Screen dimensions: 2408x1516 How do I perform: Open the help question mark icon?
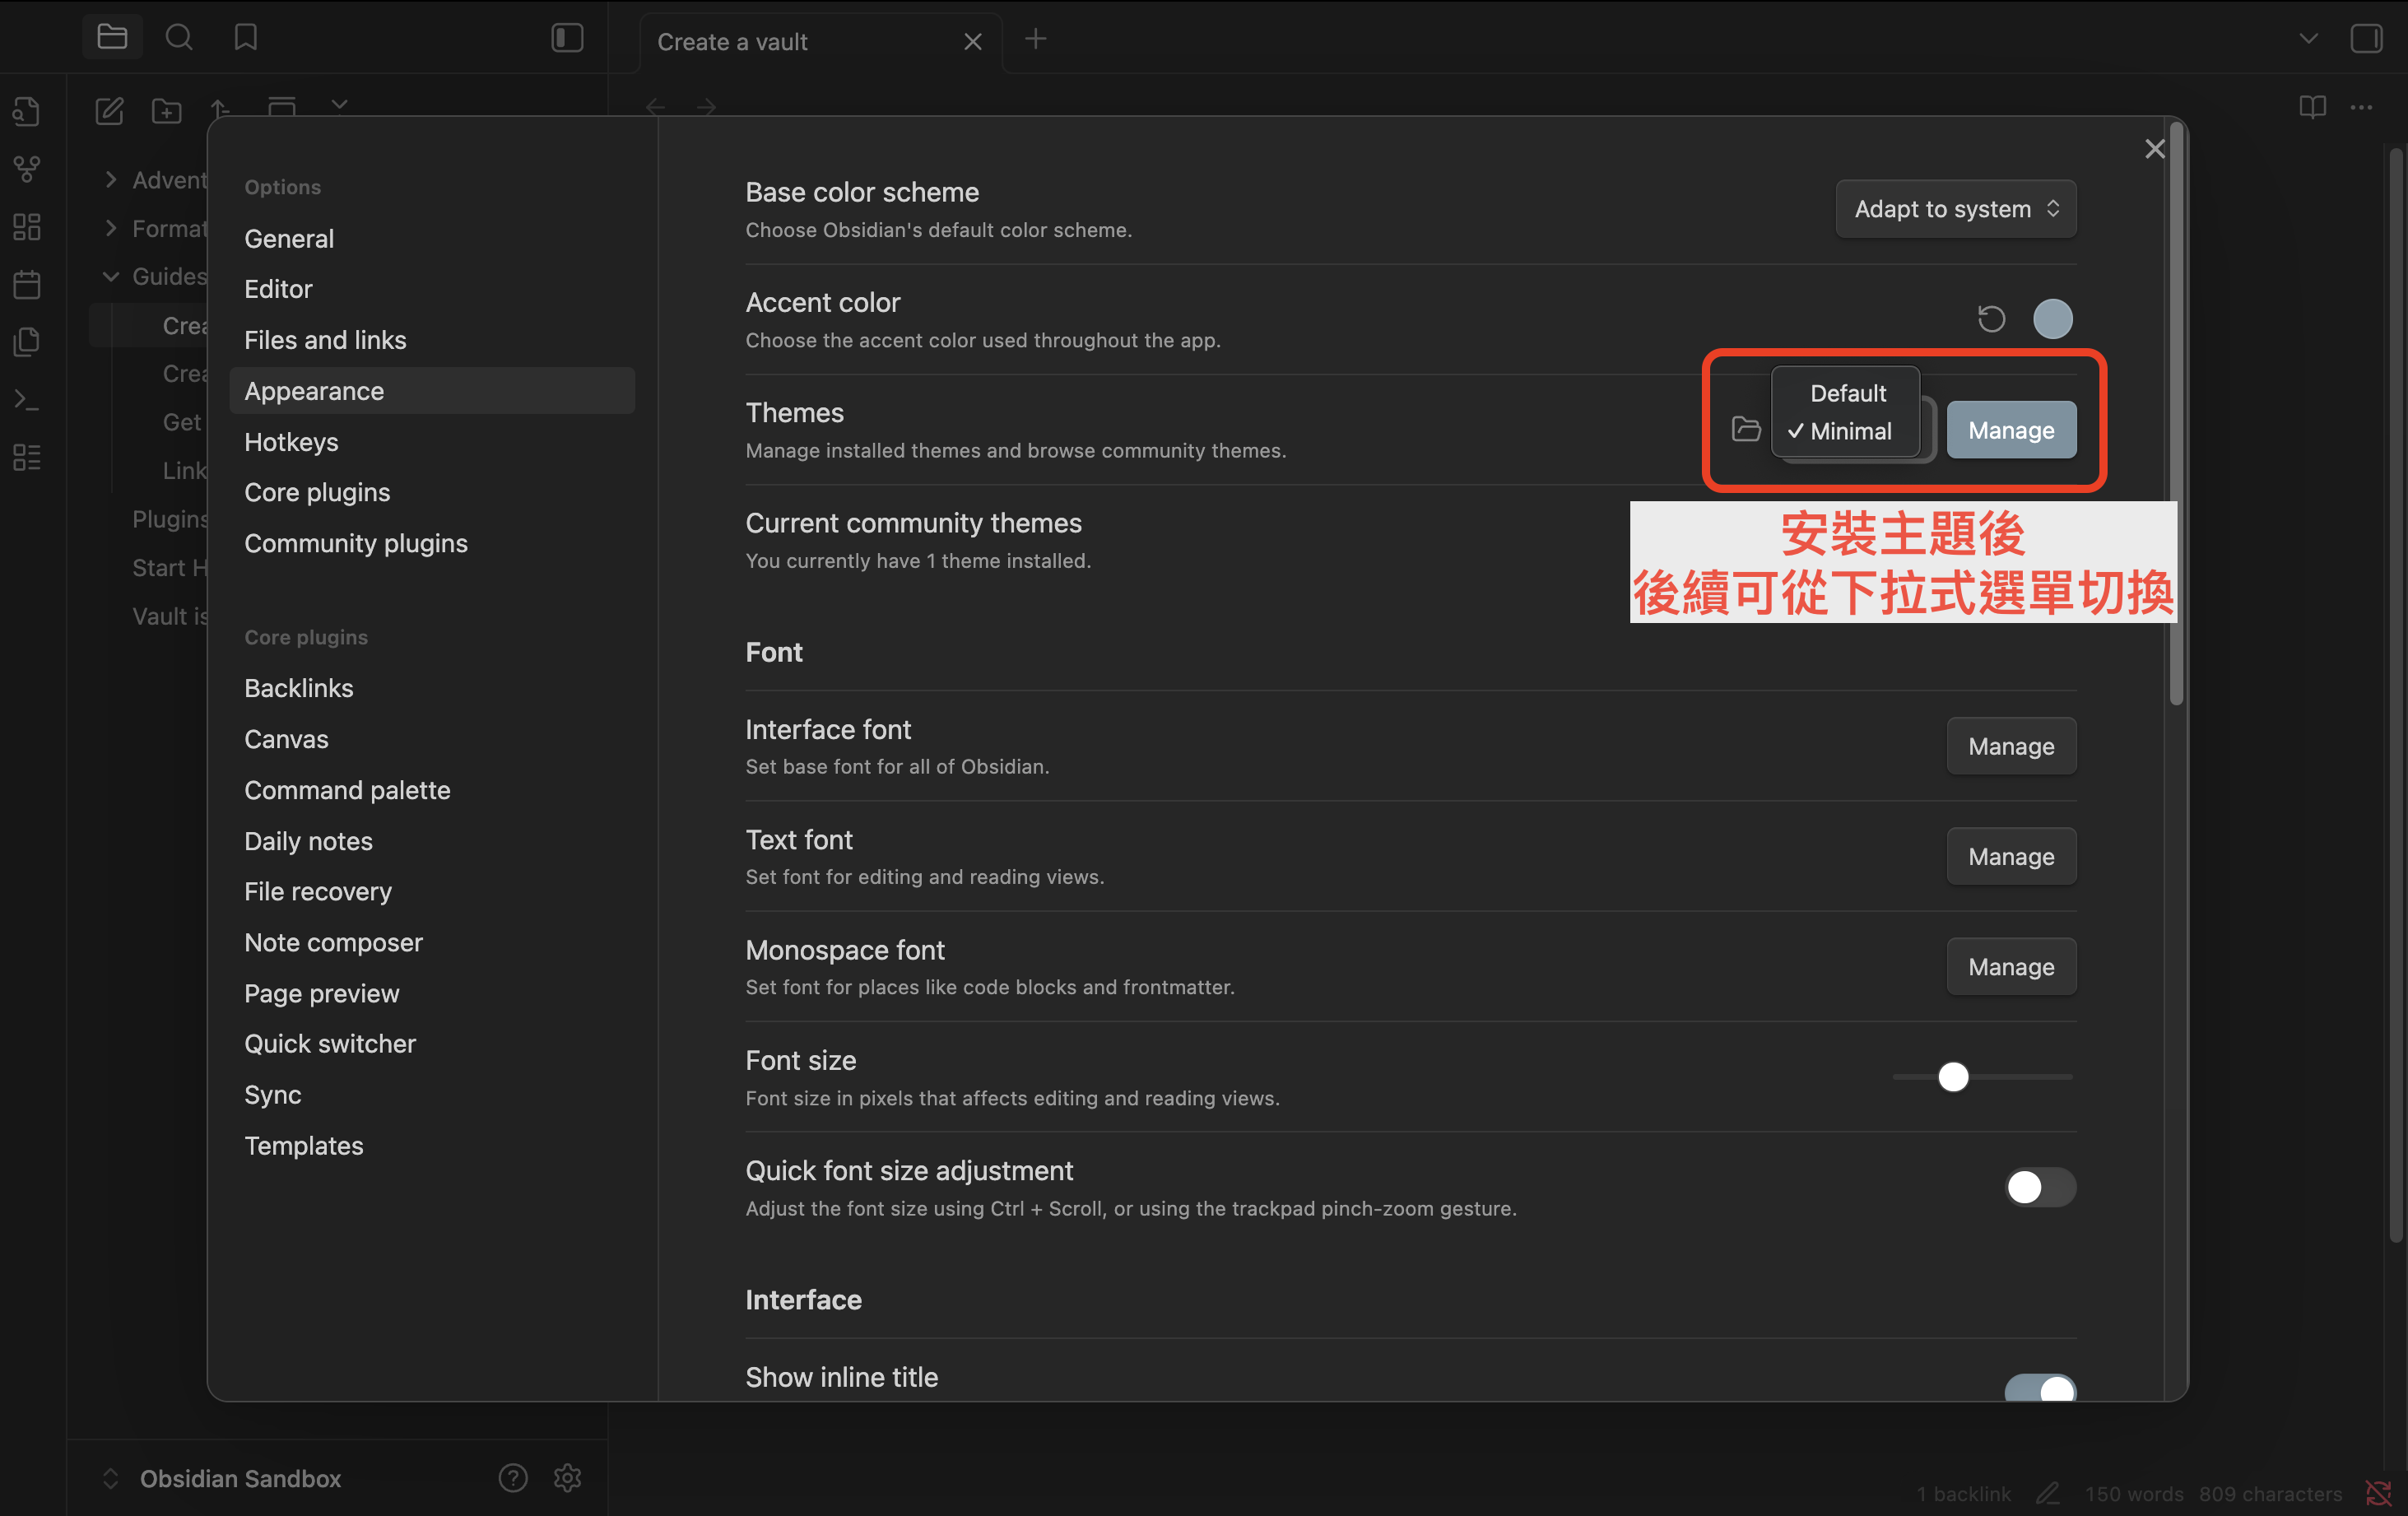(x=513, y=1477)
